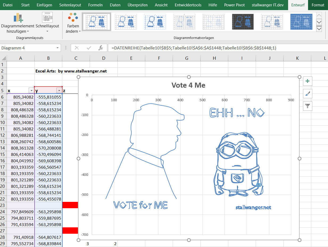Click the chart title Vote 4 Me
This screenshot has height=247, width=328.
(188, 85)
